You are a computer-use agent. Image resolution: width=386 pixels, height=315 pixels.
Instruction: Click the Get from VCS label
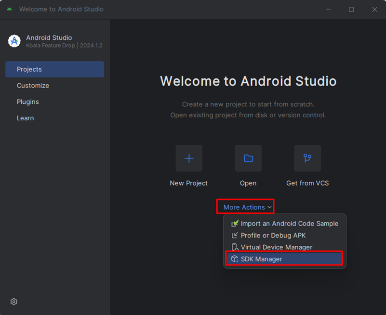pyautogui.click(x=307, y=183)
